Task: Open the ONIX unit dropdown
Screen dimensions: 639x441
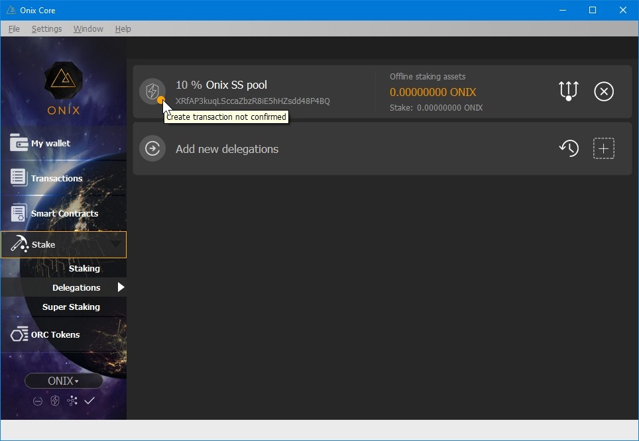Action: tap(64, 381)
